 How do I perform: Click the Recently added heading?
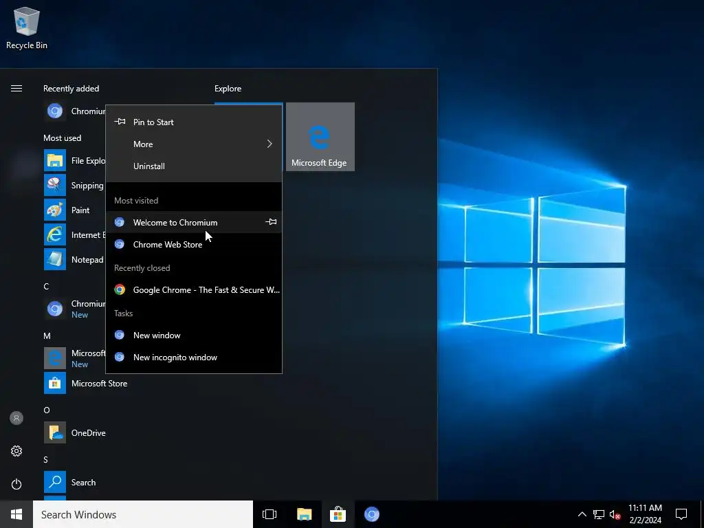71,89
